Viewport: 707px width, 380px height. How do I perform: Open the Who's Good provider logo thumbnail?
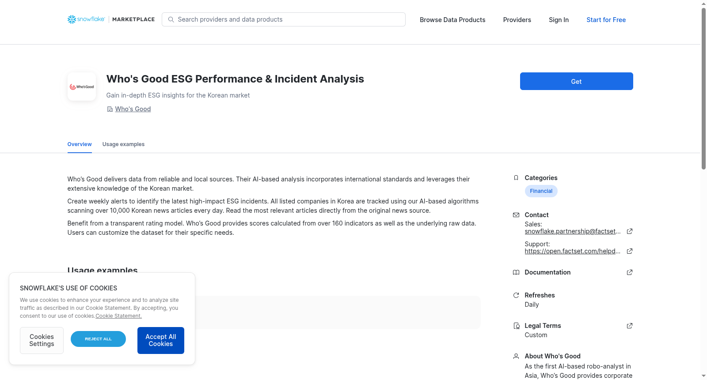(82, 87)
